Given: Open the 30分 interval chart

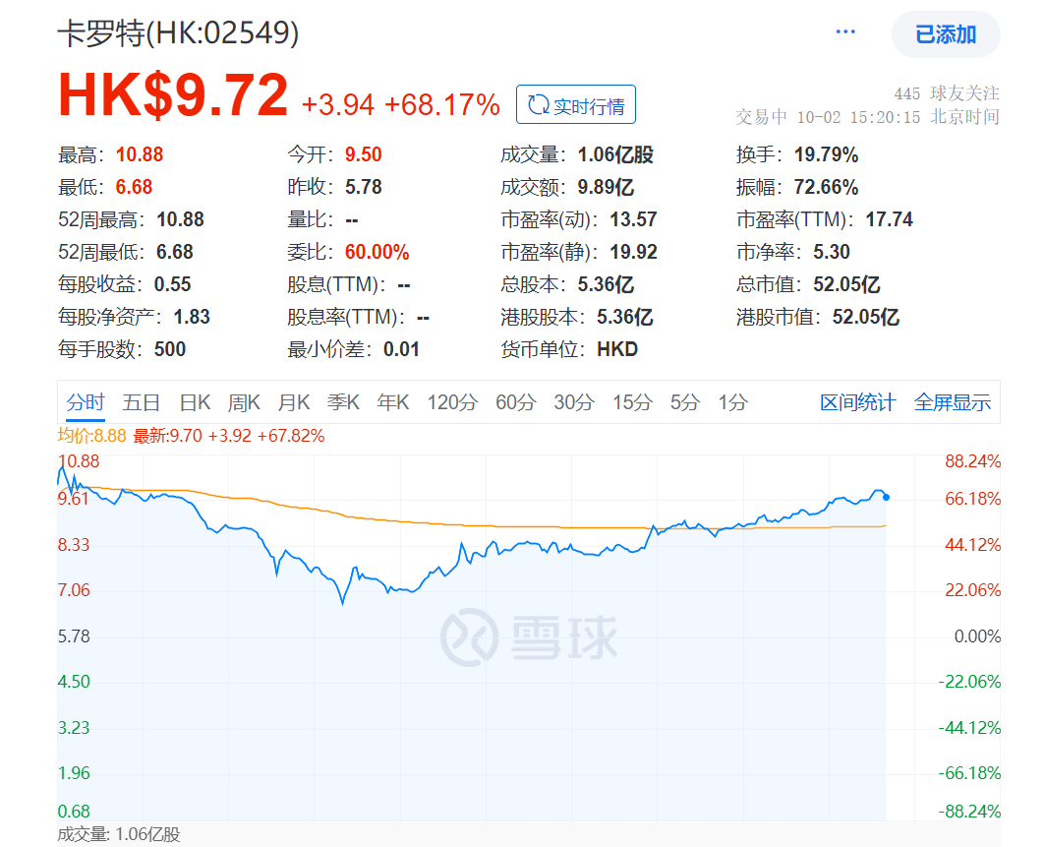Looking at the screenshot, I should tap(573, 402).
